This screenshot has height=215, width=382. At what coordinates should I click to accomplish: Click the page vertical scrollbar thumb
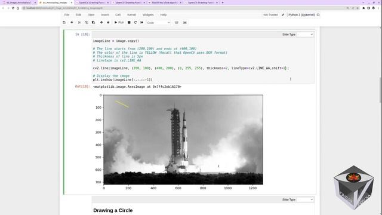[x=381, y=90]
